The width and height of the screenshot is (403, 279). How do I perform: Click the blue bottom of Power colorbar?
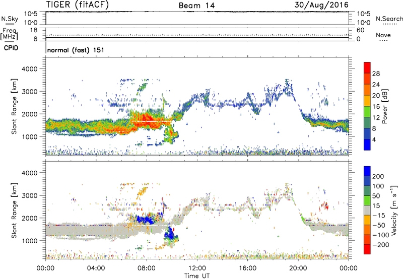pos(367,145)
